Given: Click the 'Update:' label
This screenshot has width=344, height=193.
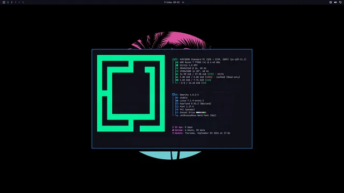Looking at the screenshot, I should click(179, 133).
